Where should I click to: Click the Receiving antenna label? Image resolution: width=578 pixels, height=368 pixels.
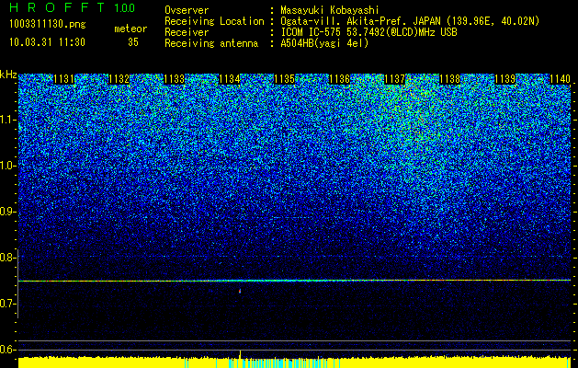click(211, 43)
